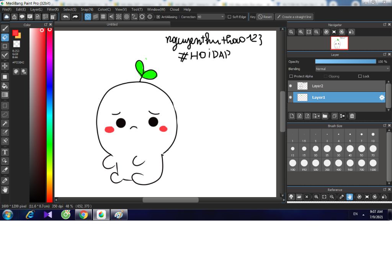Screen dimensions: 392x253
Task: Open the Windows Start menu
Action: (8, 215)
